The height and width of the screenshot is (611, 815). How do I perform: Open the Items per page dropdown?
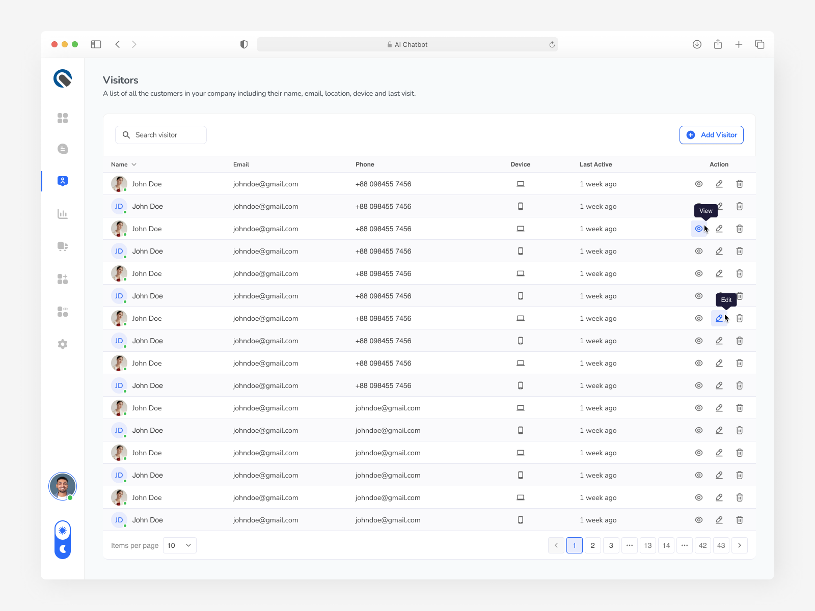coord(179,545)
